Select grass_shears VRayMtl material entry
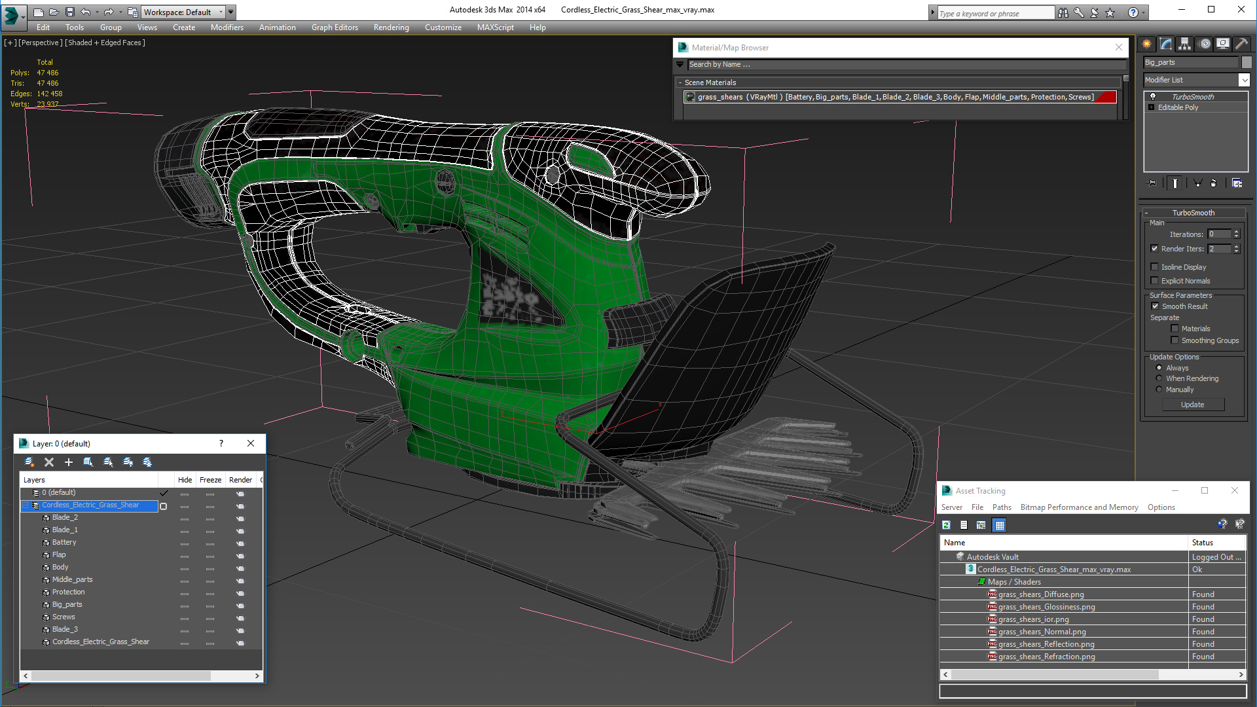Screen dimensions: 1257x707 click(900, 97)
